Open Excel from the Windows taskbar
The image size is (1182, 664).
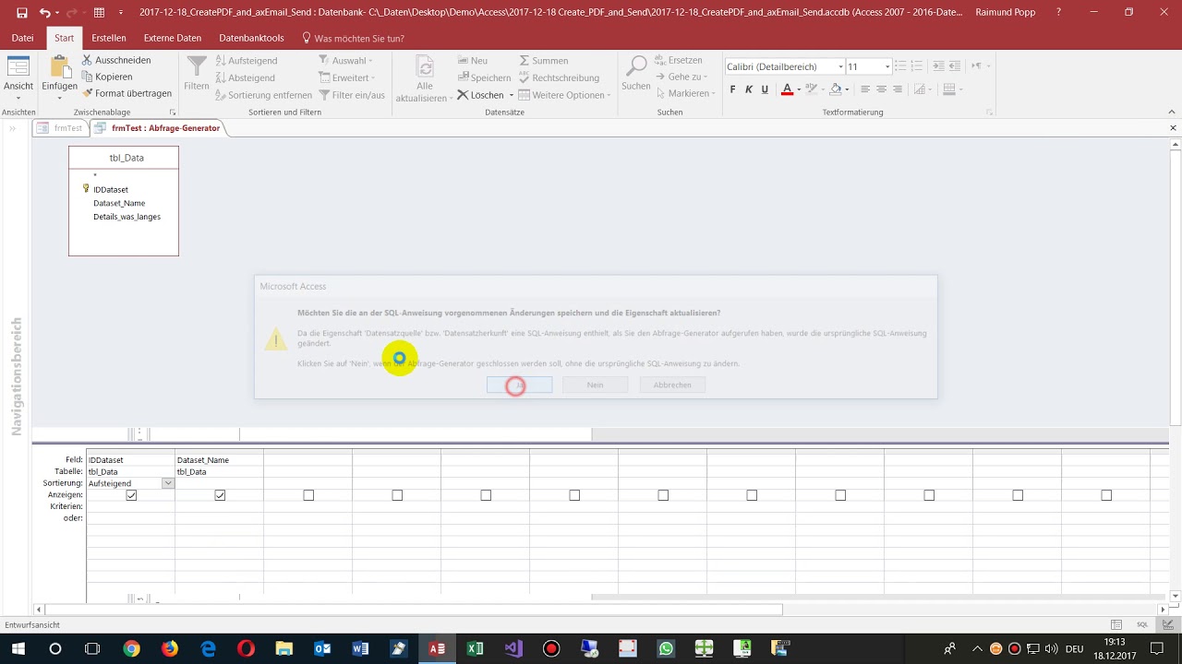pos(475,648)
